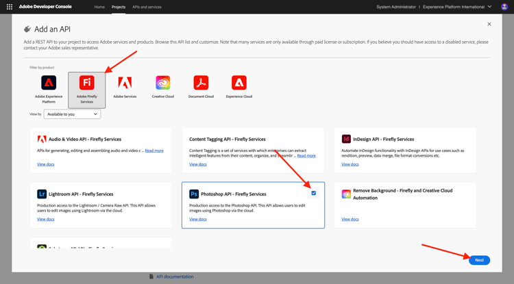Expand Read more on Content Tagging API

click(306, 156)
